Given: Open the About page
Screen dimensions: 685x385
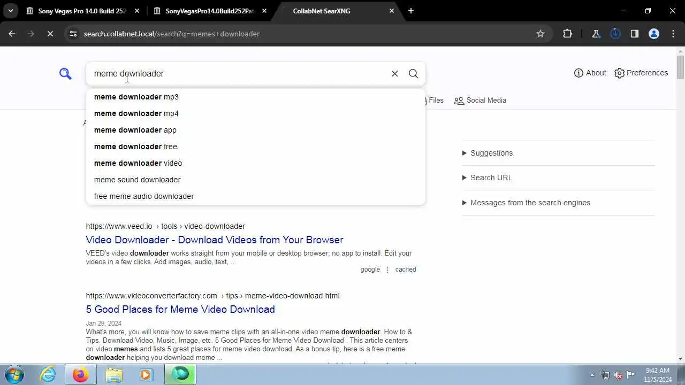Looking at the screenshot, I should point(590,73).
